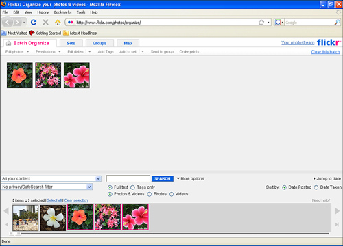Open the All your content dropdown
The width and height of the screenshot is (343, 246).
51,179
